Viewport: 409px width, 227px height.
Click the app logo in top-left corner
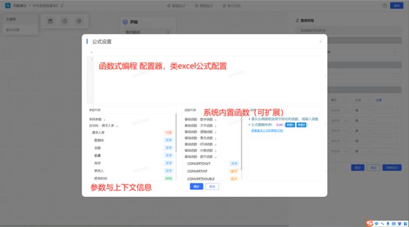(8, 6)
